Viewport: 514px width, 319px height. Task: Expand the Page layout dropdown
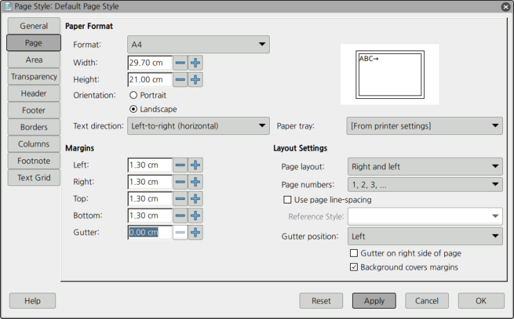click(x=424, y=167)
